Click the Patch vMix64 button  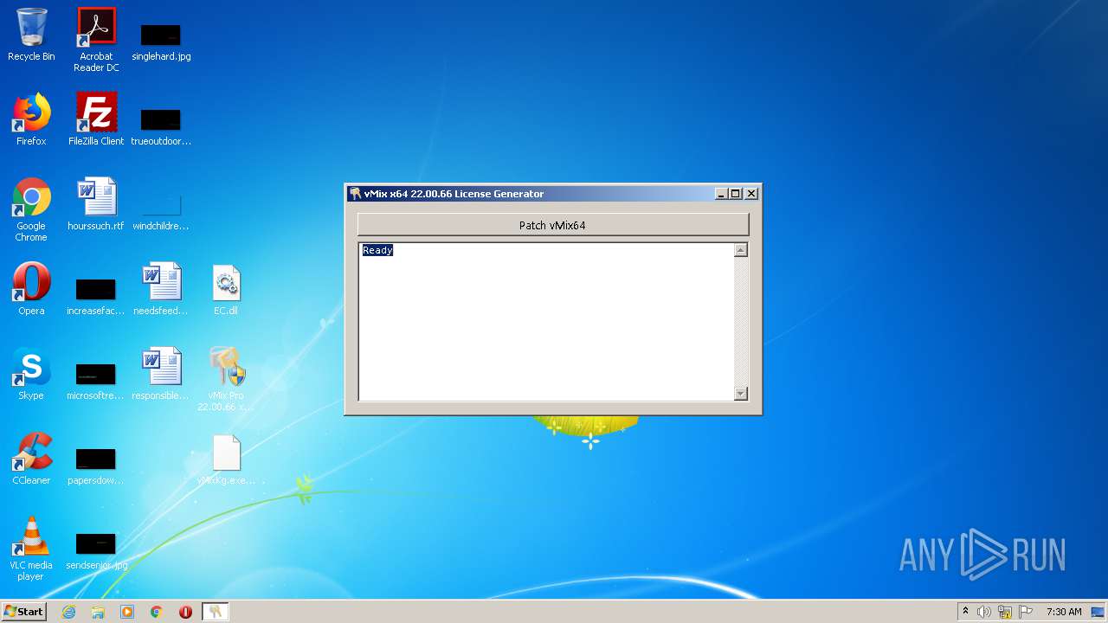pos(552,225)
